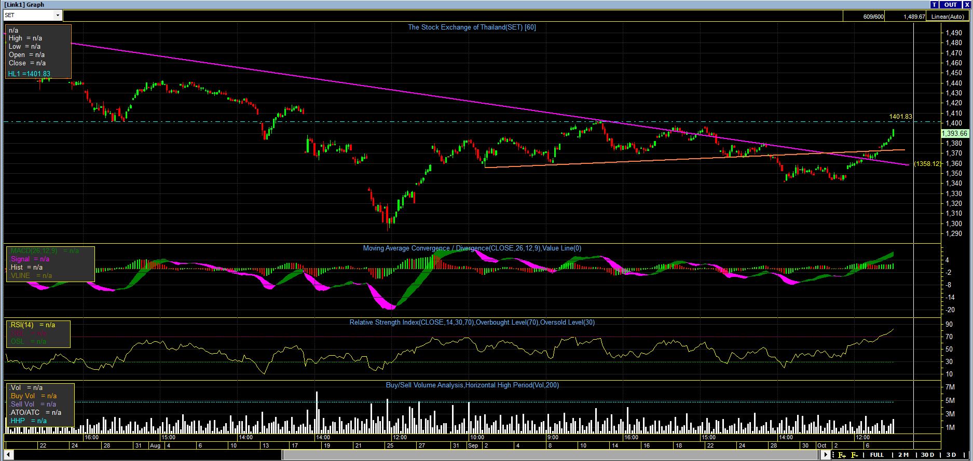The width and height of the screenshot is (973, 461).
Task: Toggle the Linear(Auto) scale button
Action: pos(948,17)
